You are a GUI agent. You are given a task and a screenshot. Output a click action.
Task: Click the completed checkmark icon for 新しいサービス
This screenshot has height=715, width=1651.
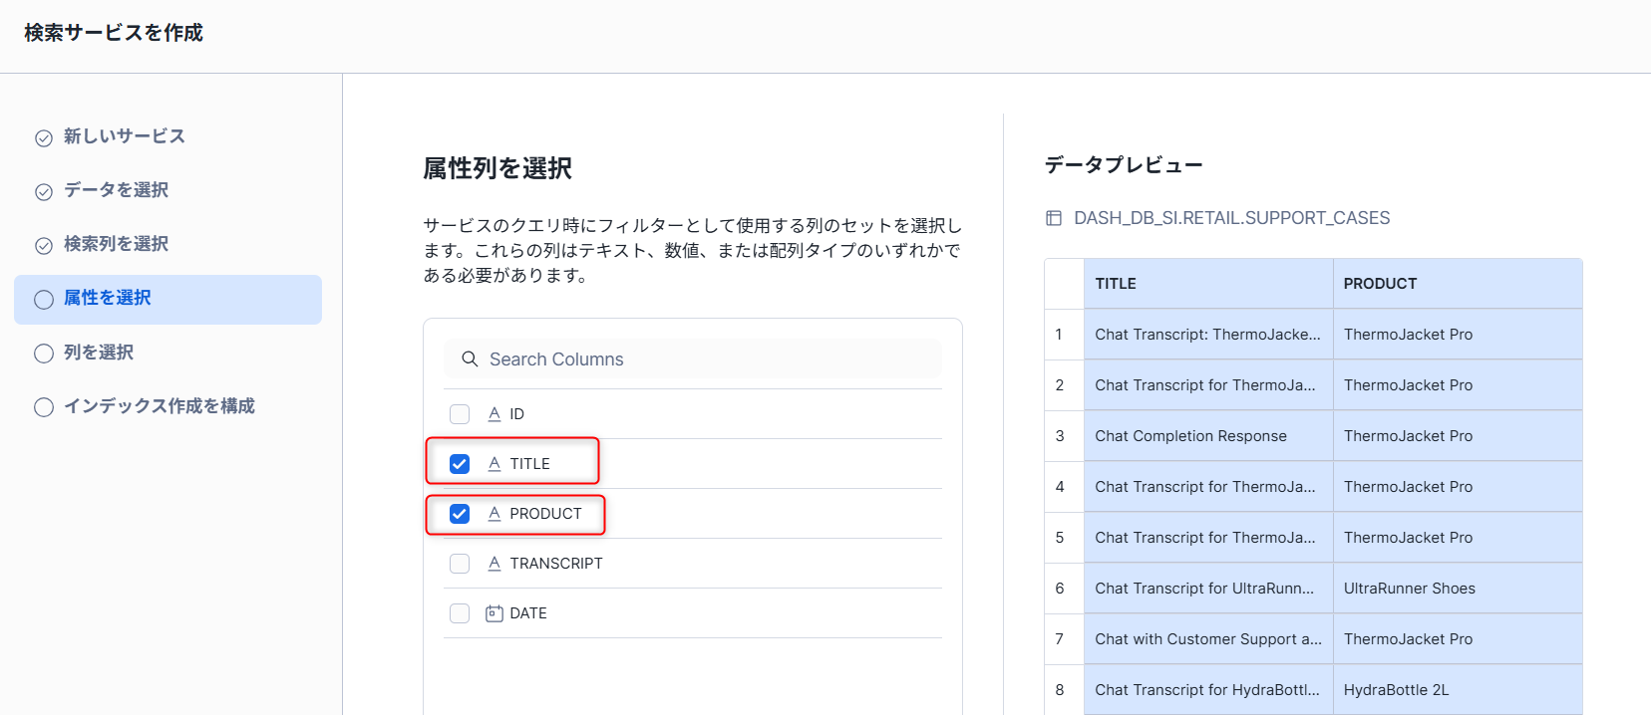tap(44, 137)
